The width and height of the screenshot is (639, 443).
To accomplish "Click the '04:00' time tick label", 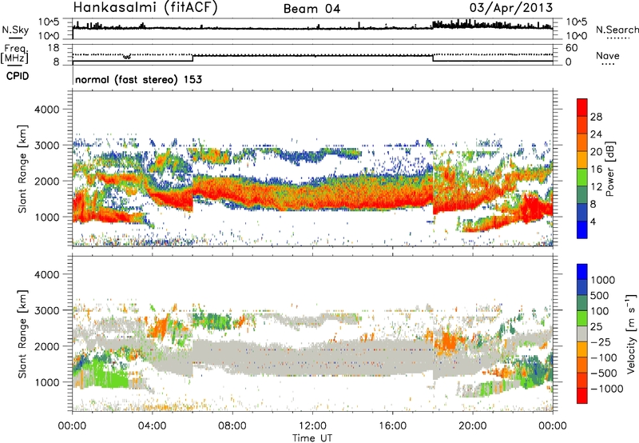I will tap(152, 426).
